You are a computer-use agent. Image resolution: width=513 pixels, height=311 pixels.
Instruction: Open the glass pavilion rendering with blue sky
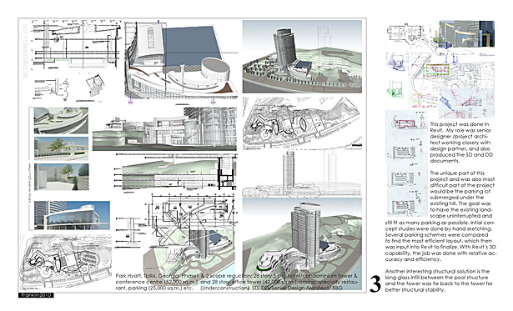[x=72, y=215]
